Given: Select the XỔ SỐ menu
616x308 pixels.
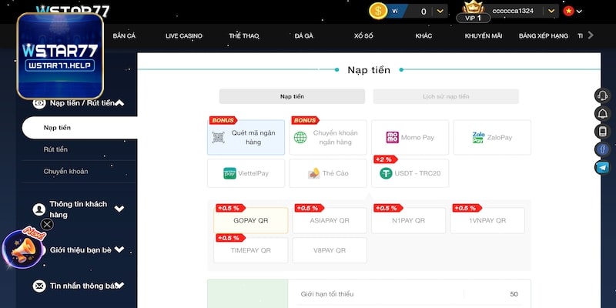Looking at the screenshot, I should pyautogui.click(x=363, y=35).
